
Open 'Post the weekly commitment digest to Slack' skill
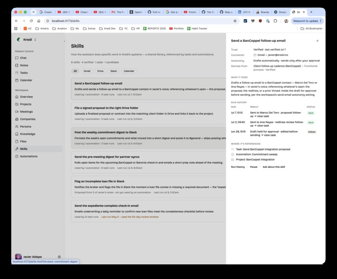[149, 138]
